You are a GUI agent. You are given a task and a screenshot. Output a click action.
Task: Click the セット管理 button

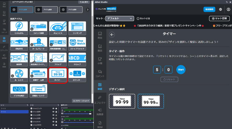click(x=219, y=19)
